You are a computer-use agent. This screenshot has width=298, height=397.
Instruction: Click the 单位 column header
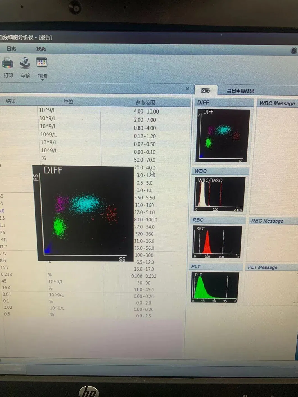pyautogui.click(x=68, y=102)
